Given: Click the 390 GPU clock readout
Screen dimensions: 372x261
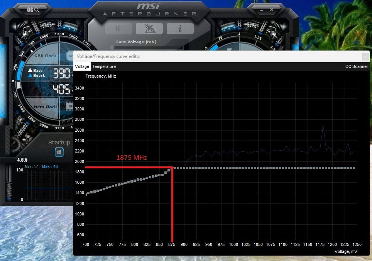Looking at the screenshot, I should pos(62,73).
